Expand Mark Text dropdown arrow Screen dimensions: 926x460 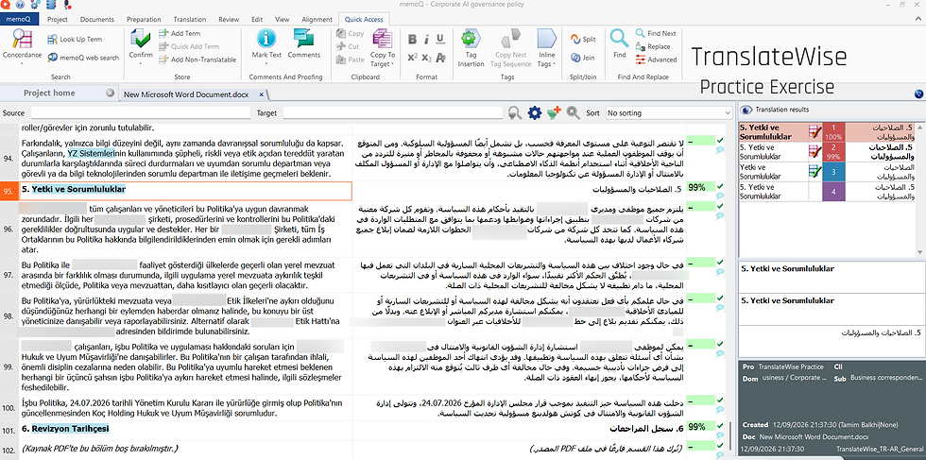266,62
